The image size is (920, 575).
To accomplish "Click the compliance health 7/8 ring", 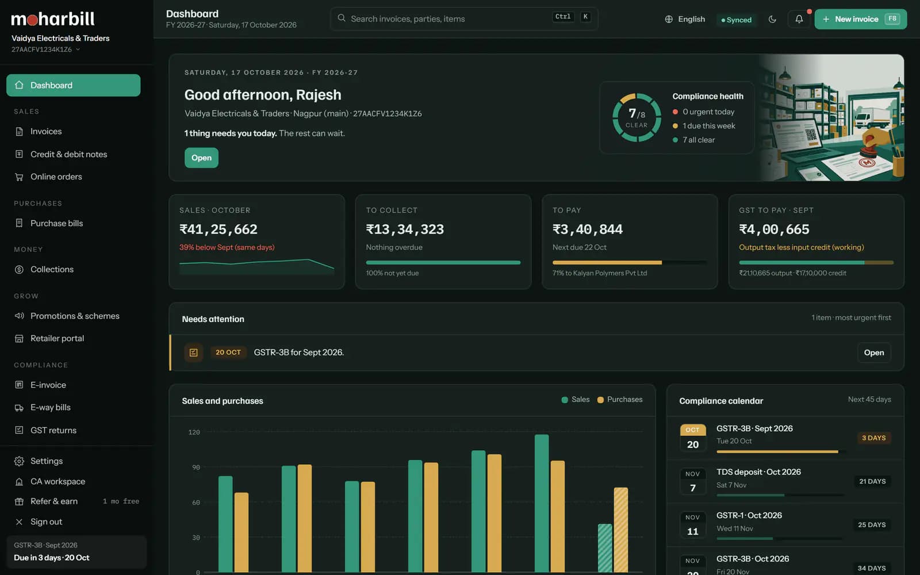I will click(x=637, y=117).
